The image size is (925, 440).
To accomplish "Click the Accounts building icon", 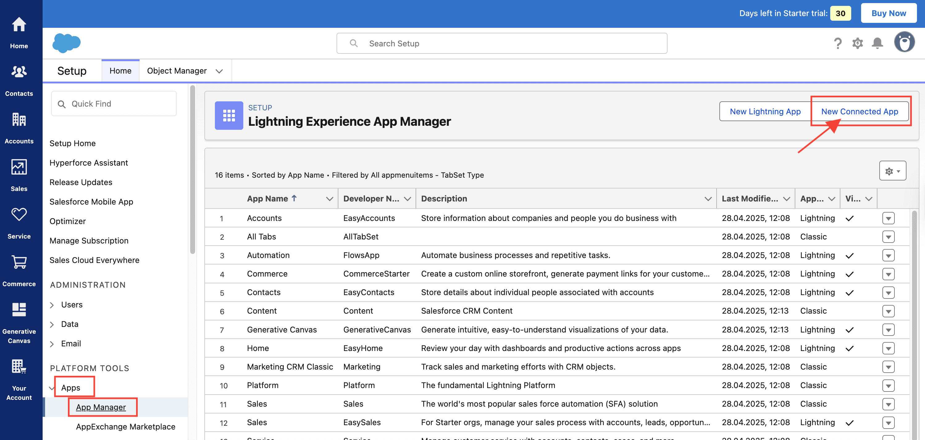I will coord(19,119).
